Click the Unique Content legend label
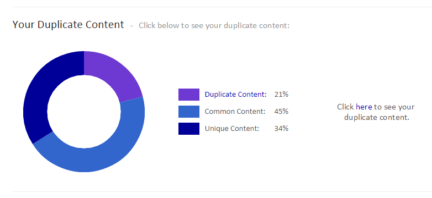432x198 pixels. click(232, 129)
